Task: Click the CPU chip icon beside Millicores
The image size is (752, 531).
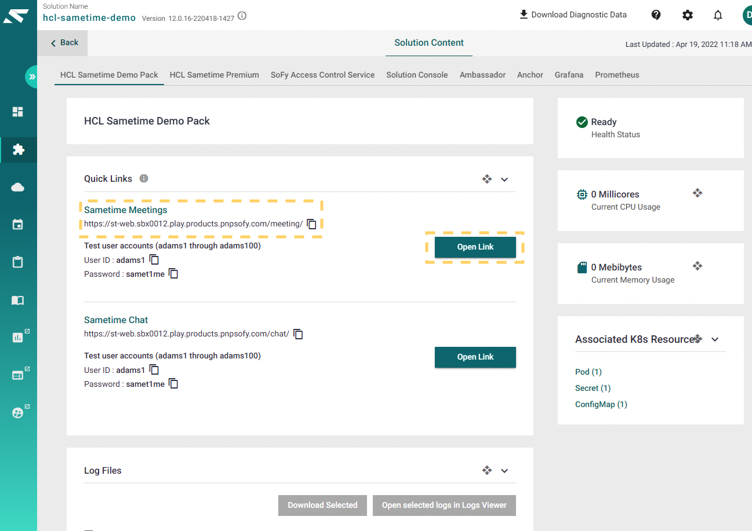Action: [582, 195]
